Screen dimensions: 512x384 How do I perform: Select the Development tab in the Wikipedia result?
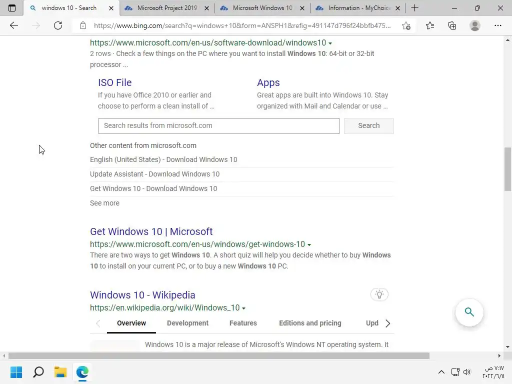pos(188,323)
